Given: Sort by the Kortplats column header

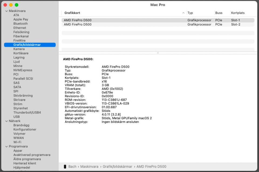Looking at the screenshot, I should [x=238, y=13].
